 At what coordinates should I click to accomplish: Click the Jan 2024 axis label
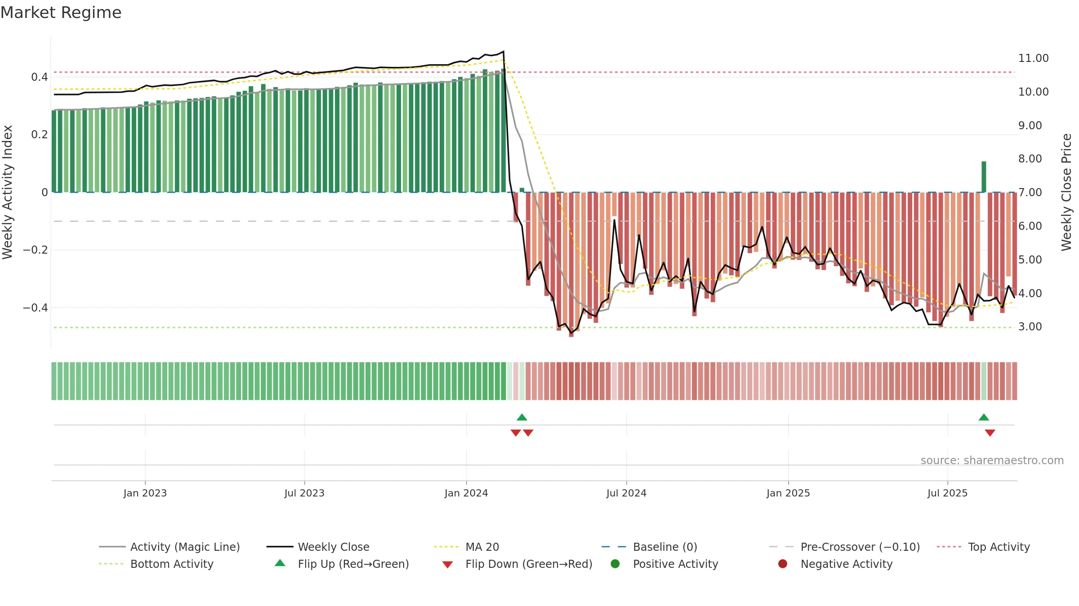466,493
